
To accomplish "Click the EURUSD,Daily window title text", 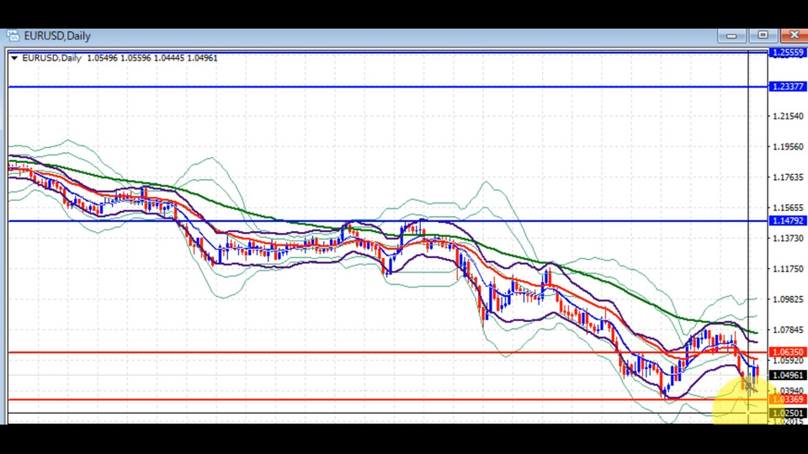I will [x=57, y=36].
